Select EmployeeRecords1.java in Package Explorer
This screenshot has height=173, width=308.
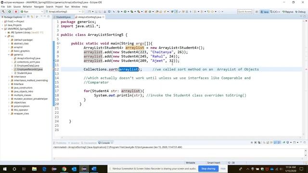pos(30,69)
